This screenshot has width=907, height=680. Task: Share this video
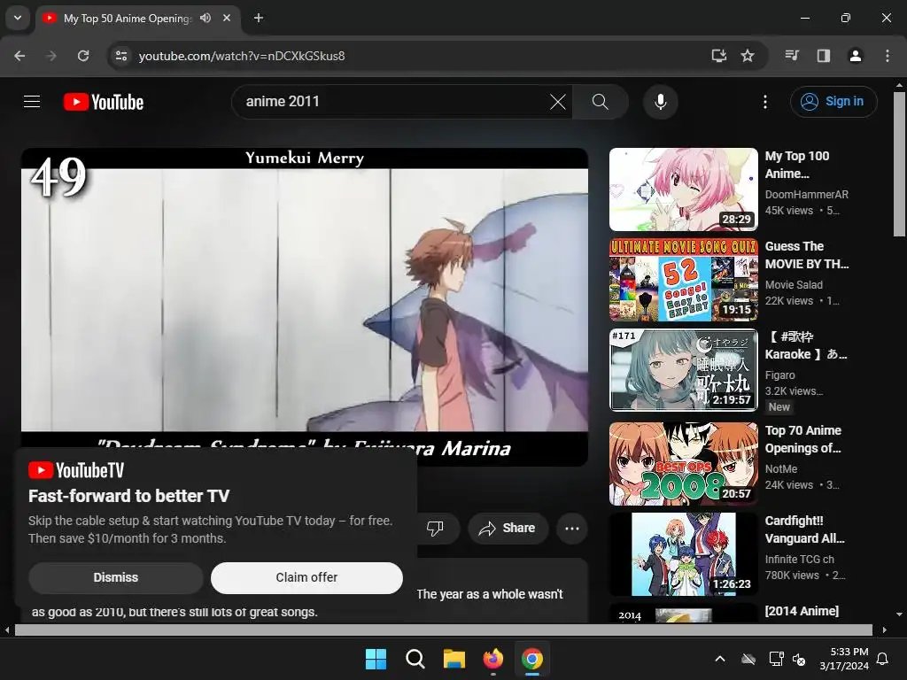click(x=508, y=528)
